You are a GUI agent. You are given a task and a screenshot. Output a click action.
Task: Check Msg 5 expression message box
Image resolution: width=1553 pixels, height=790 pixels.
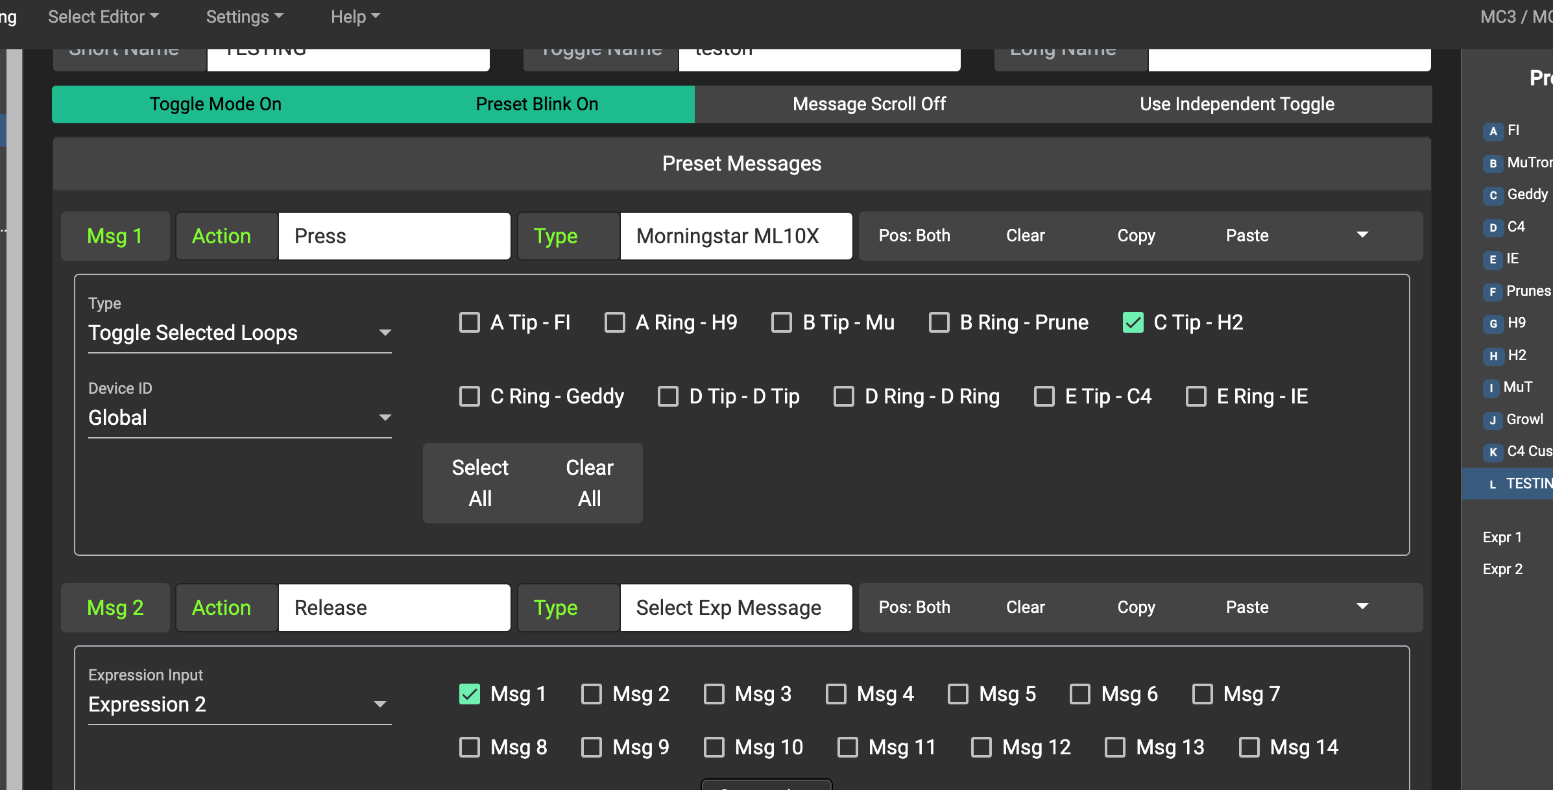tap(957, 694)
